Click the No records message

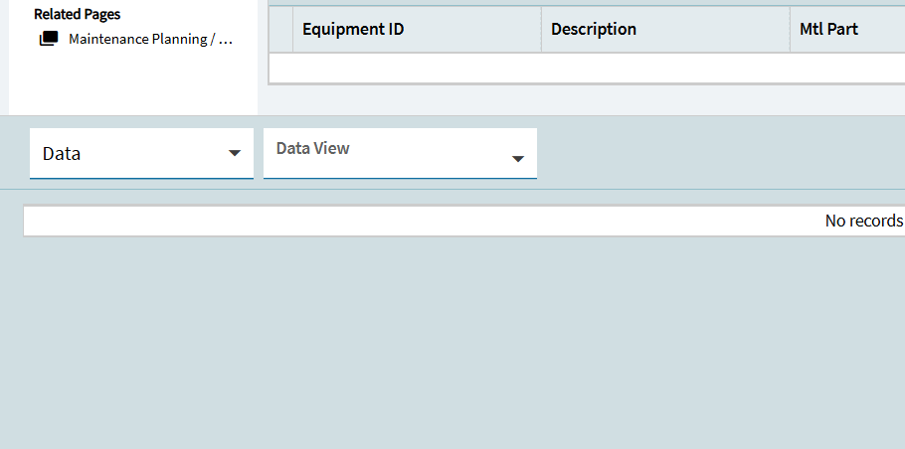tap(863, 221)
